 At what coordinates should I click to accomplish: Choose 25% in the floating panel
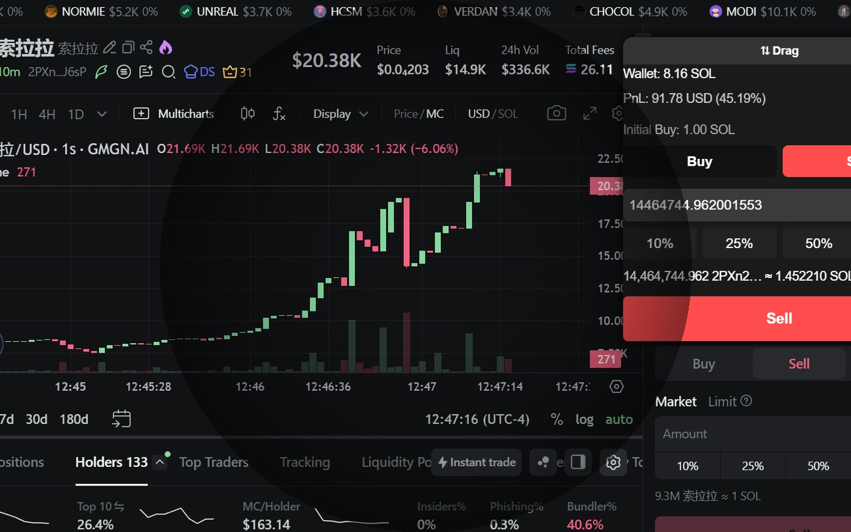pos(739,243)
